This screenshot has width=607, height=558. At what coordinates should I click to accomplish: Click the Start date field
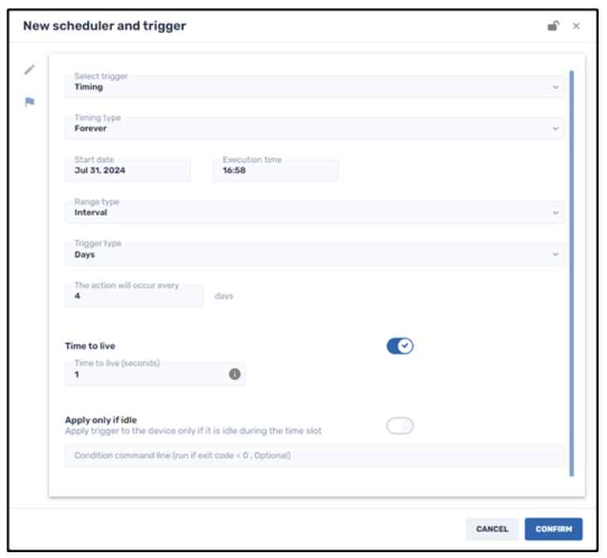[x=128, y=170]
